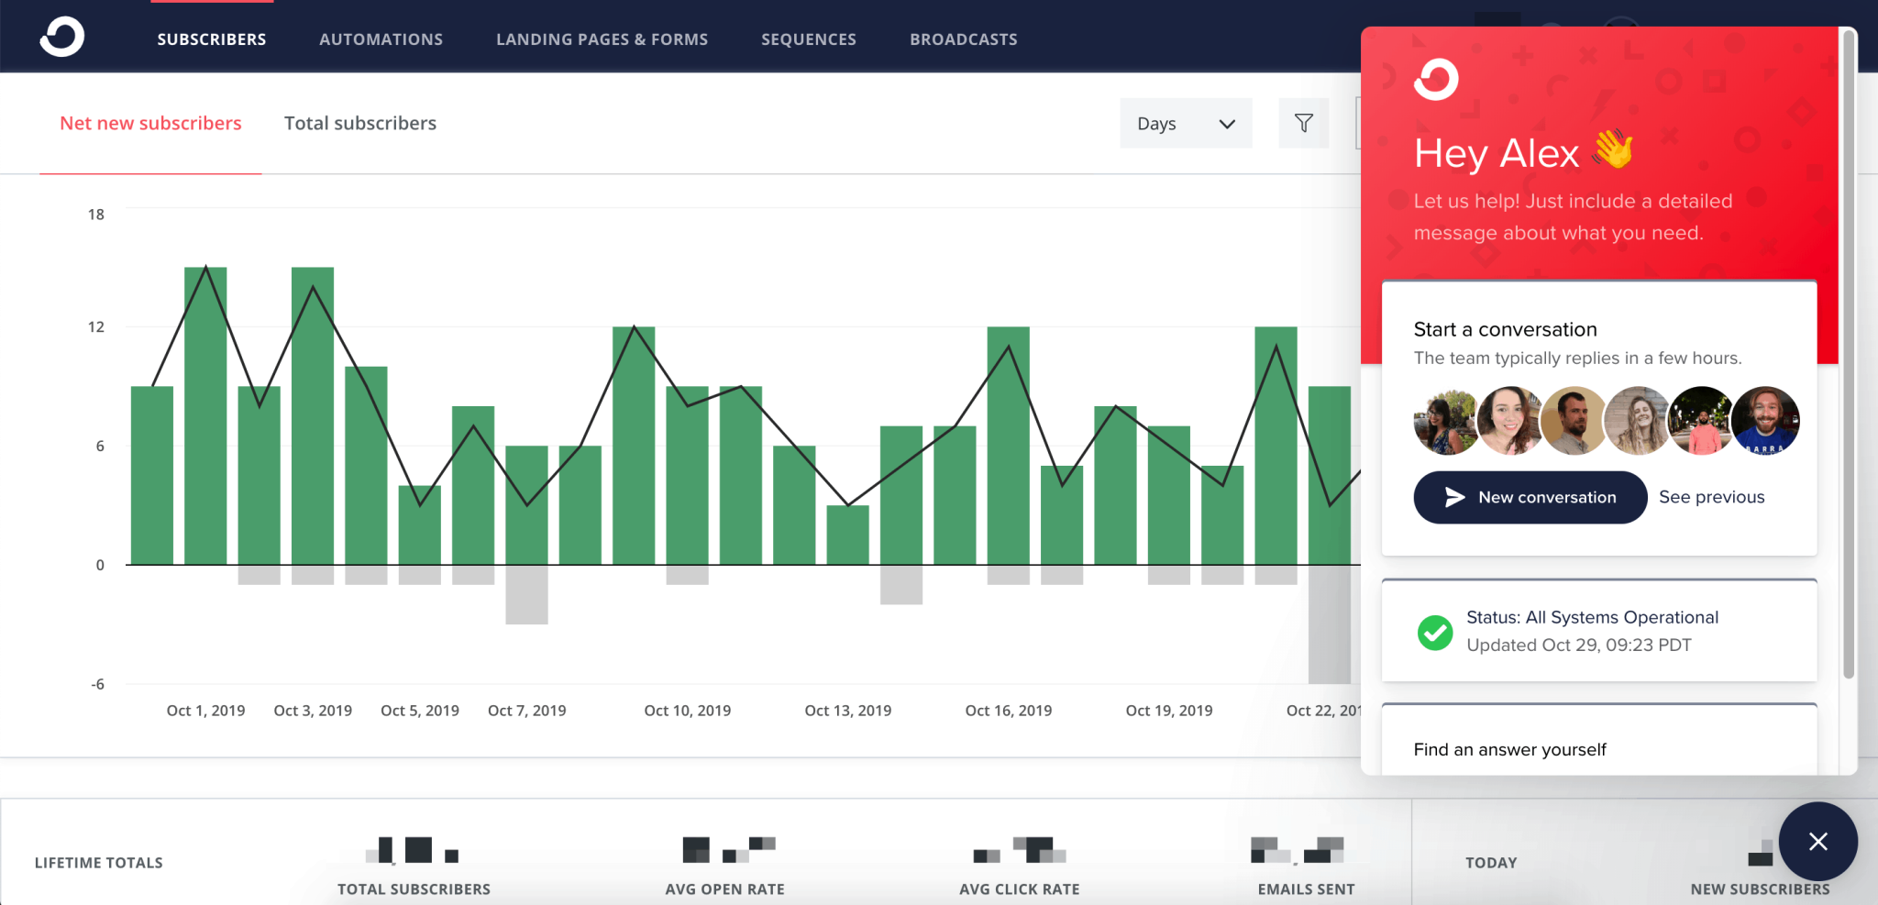Close the help widget with the X button
The width and height of the screenshot is (1878, 905).
tap(1817, 842)
